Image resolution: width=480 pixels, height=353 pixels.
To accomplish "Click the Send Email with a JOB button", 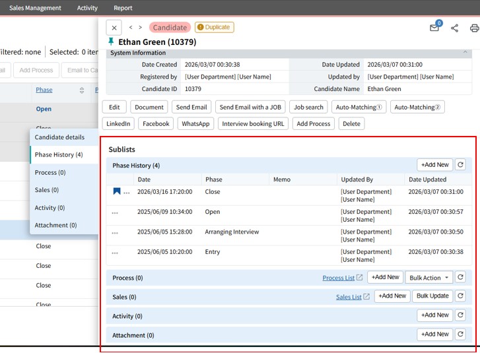I will coord(250,107).
